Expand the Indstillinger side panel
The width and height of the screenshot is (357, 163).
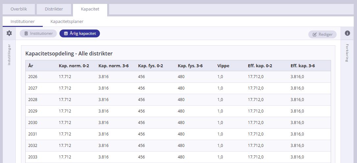[x=9, y=54]
